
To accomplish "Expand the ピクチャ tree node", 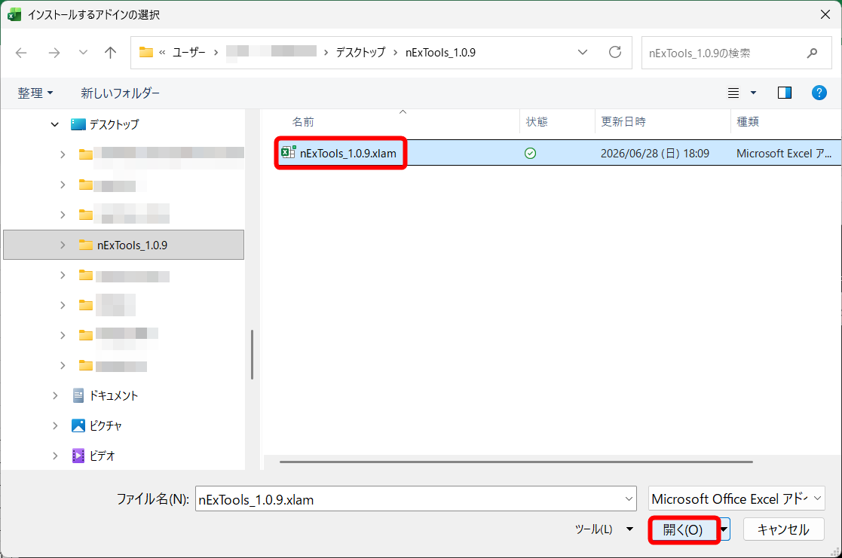I will (x=55, y=425).
